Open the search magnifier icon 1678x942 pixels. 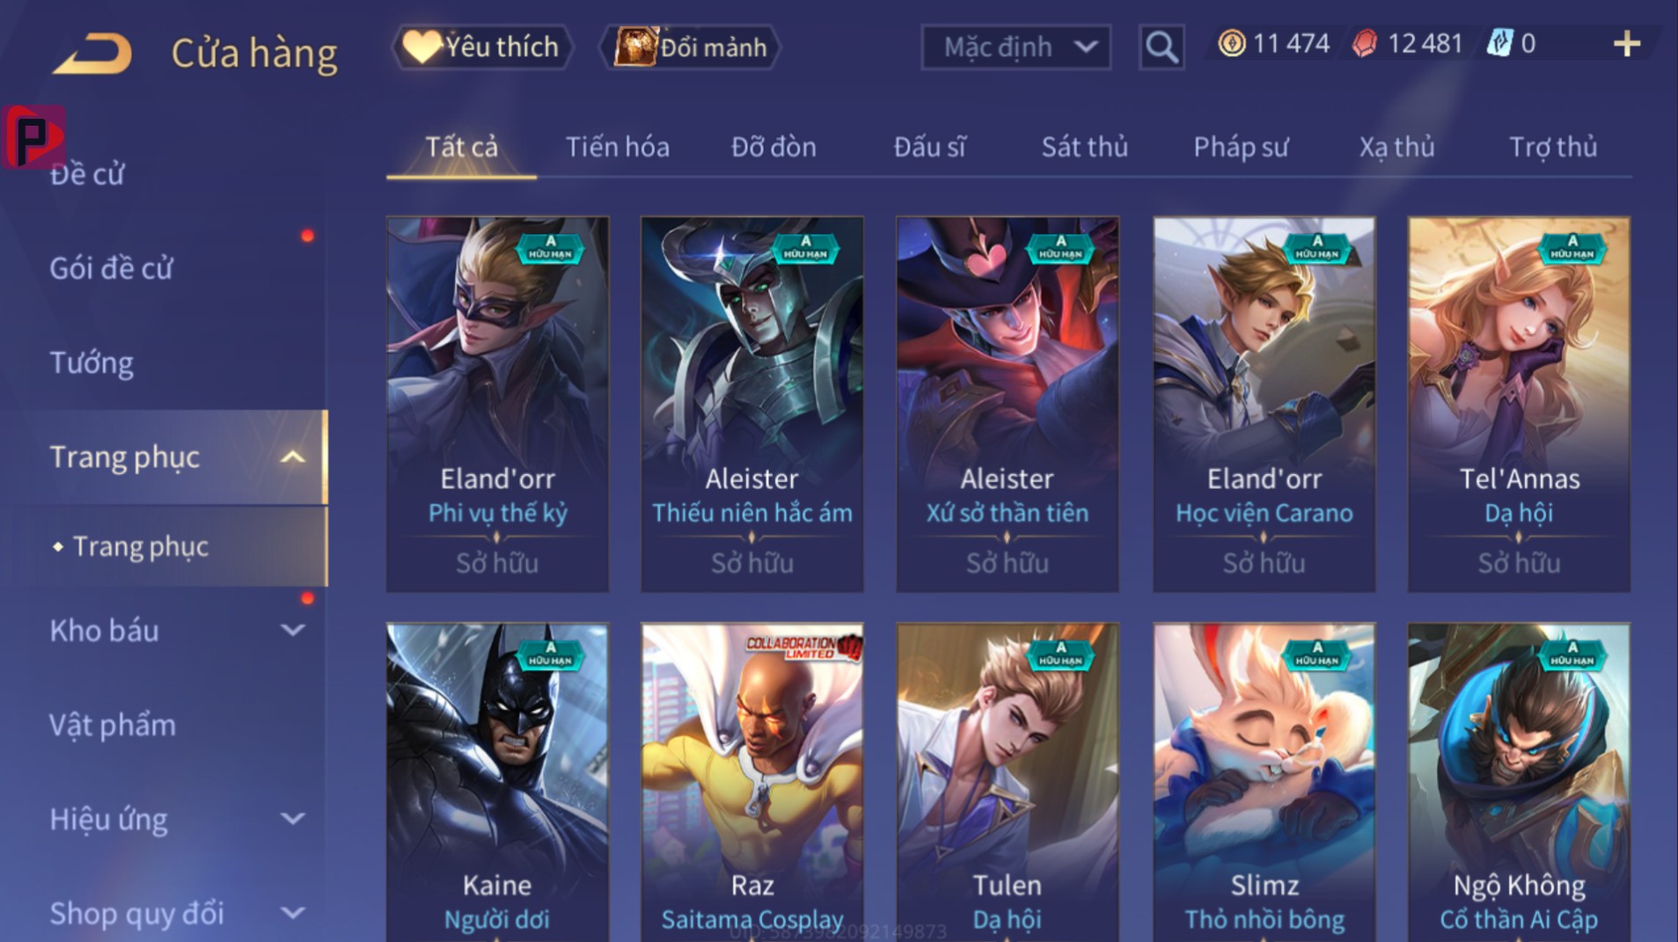coord(1161,47)
